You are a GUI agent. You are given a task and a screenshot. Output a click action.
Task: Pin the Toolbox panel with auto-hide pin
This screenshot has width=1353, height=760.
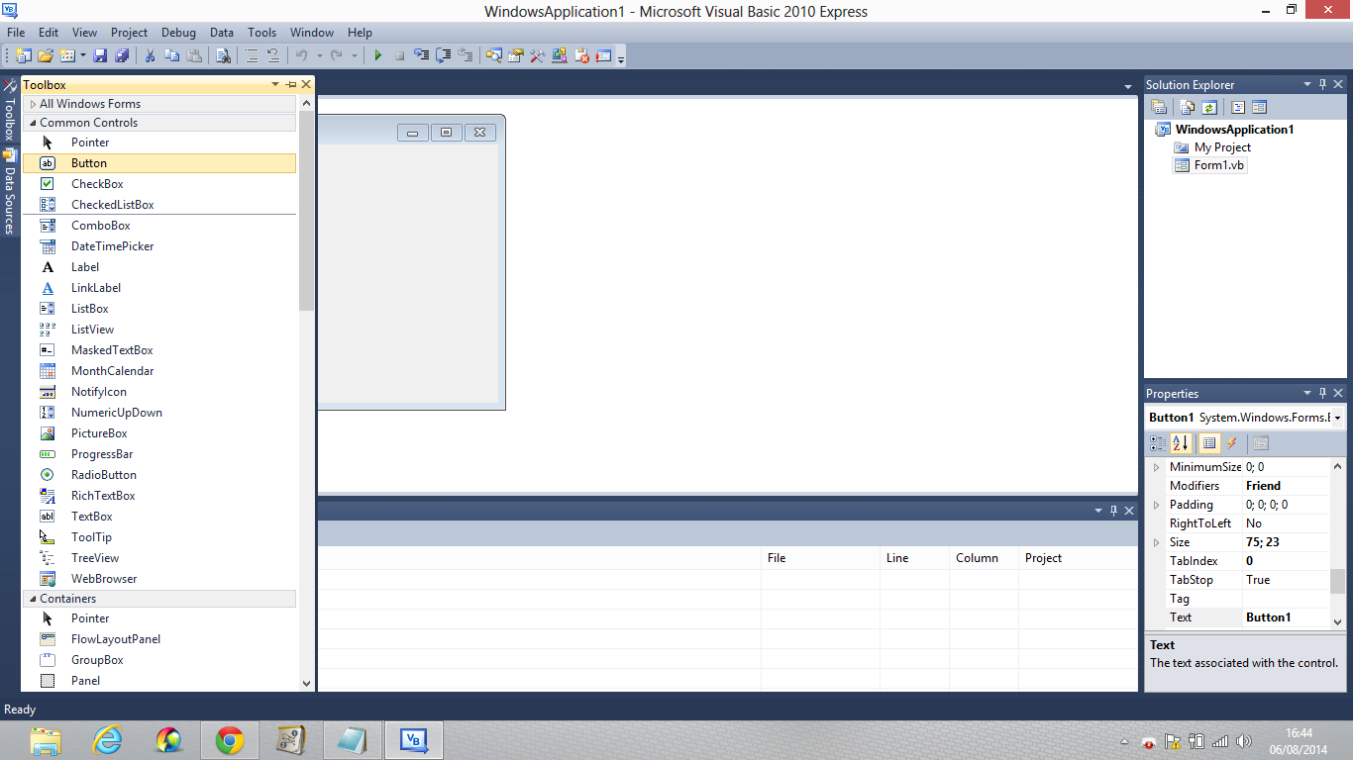pyautogui.click(x=290, y=85)
